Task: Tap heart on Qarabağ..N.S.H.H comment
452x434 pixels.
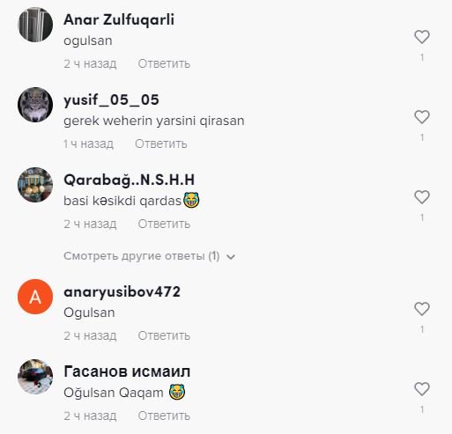Action: [x=422, y=197]
